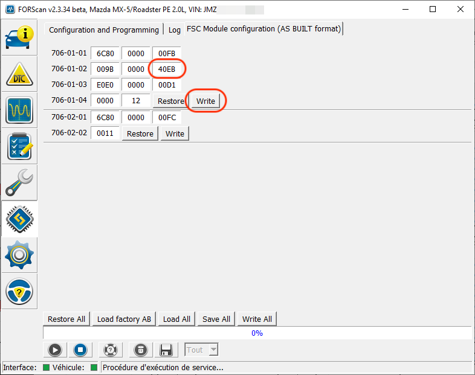Viewport: 475px width, 375px height.
Task: Click the 12 field in row 706-01-04
Action: pos(136,100)
